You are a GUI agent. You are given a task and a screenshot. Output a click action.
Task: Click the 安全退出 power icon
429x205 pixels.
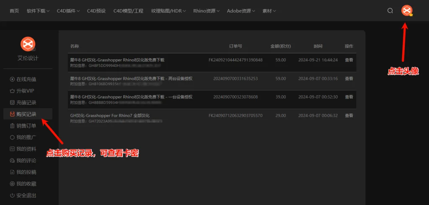tap(12, 195)
